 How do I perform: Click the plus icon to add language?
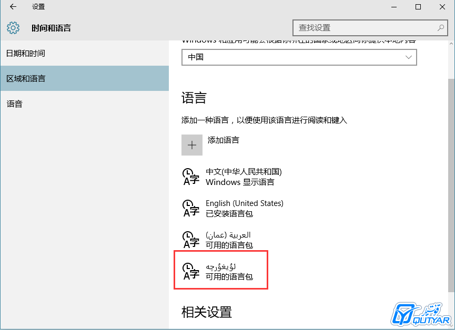[192, 145]
